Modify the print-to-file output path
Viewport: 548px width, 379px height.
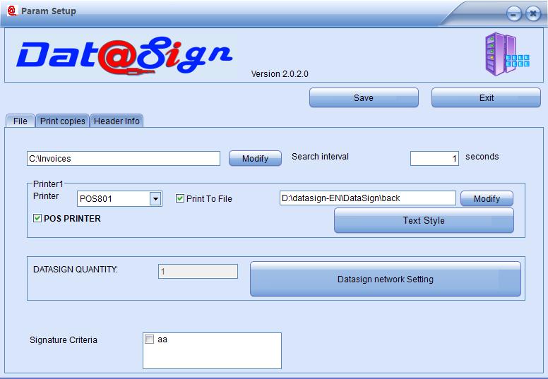click(487, 198)
